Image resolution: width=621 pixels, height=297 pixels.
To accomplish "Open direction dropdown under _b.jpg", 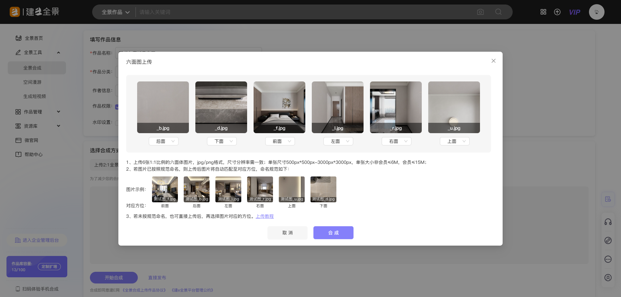I will coord(164,141).
